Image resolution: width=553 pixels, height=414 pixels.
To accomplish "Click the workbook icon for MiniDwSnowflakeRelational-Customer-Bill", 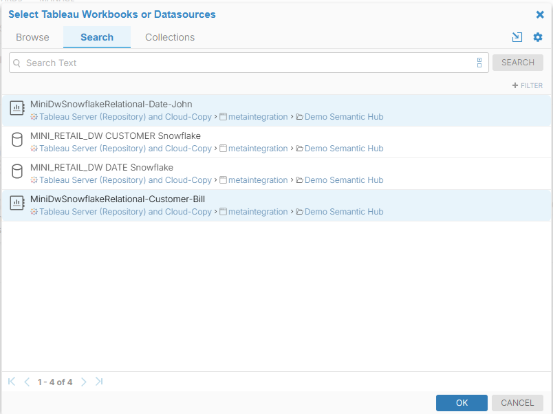I will click(x=17, y=205).
